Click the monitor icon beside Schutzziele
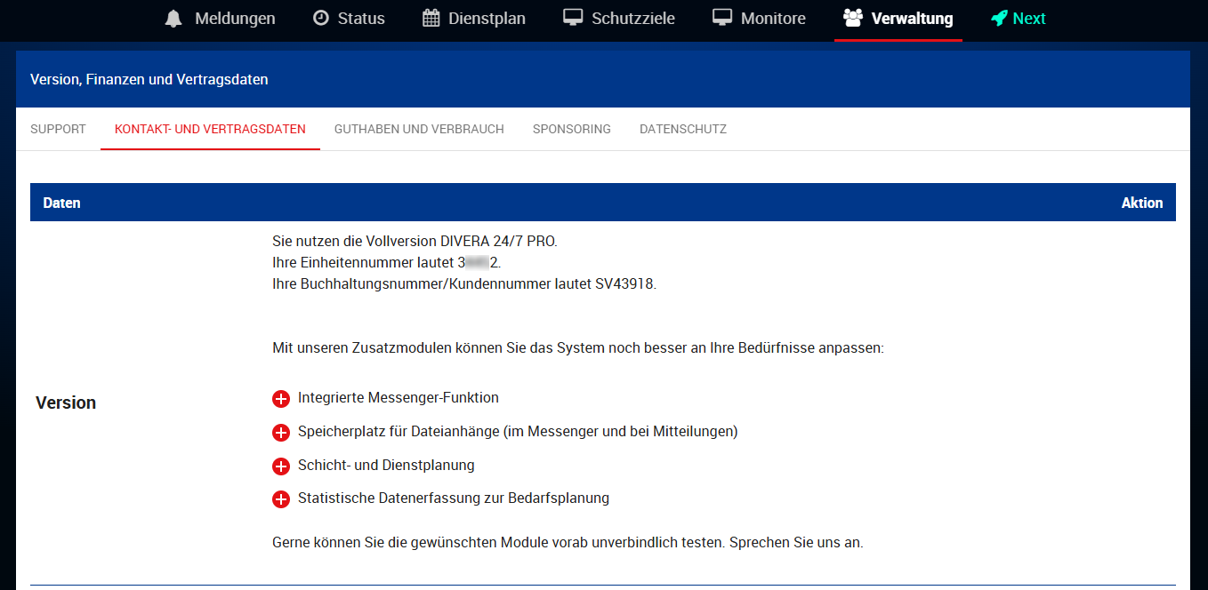The width and height of the screenshot is (1208, 590). [573, 19]
